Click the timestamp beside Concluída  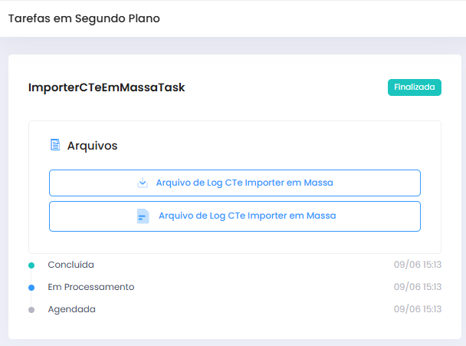[x=418, y=265]
